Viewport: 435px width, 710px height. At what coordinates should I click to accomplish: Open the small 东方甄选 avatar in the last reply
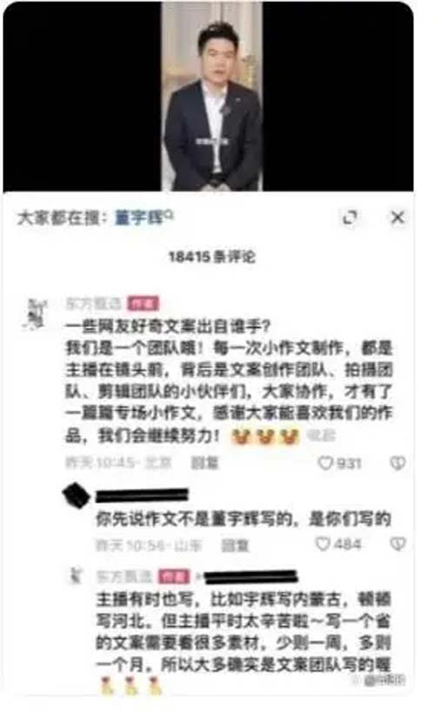pos(76,576)
